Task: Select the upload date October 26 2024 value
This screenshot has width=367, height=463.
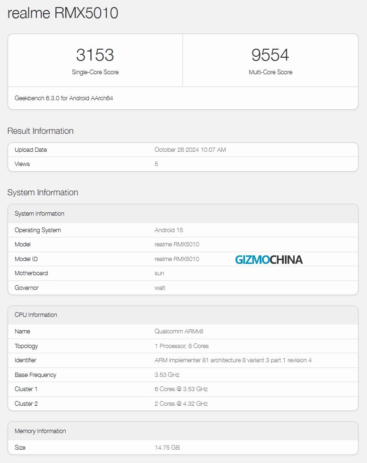Action: click(x=190, y=150)
